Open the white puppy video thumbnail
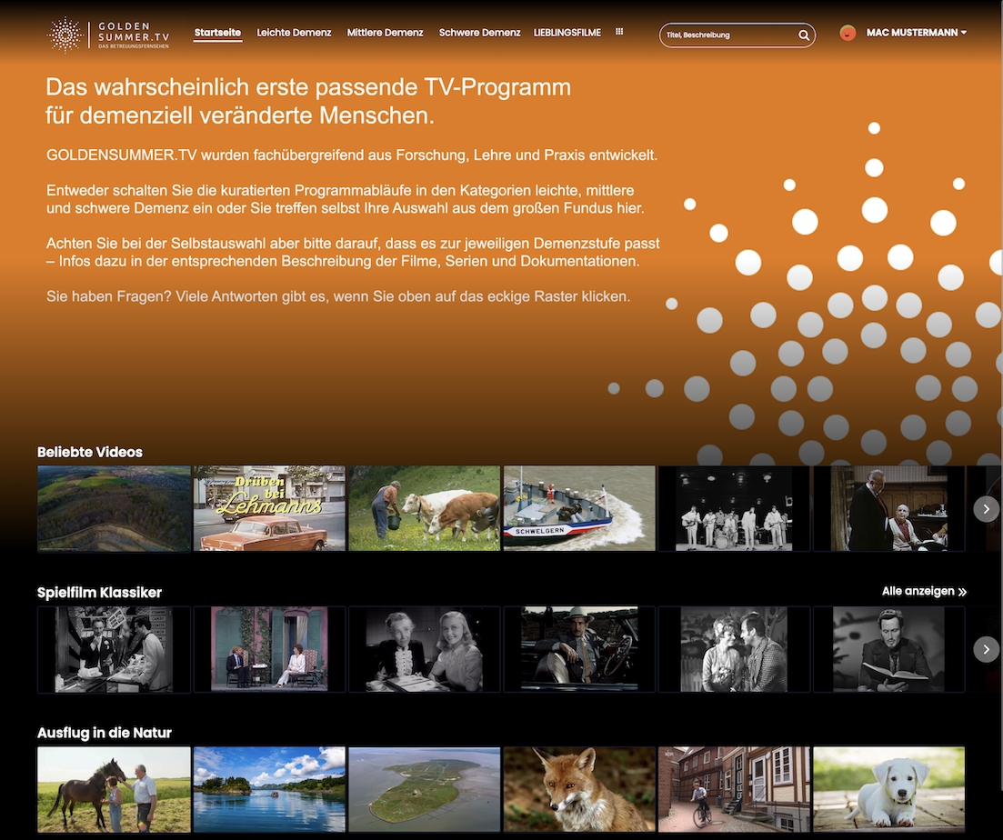Image resolution: width=1003 pixels, height=840 pixels. 888,789
